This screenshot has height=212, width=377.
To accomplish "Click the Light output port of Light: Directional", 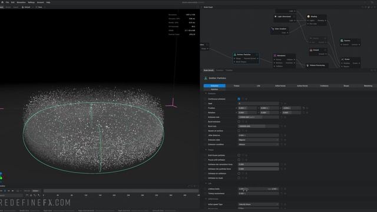I will click(295, 21).
